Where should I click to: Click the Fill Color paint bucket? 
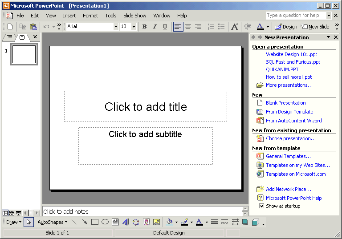(x=169, y=222)
